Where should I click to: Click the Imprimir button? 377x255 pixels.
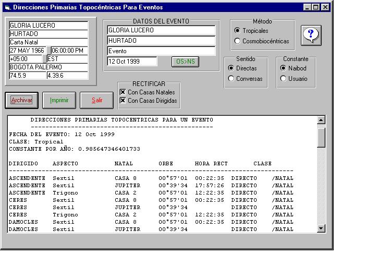(x=59, y=100)
